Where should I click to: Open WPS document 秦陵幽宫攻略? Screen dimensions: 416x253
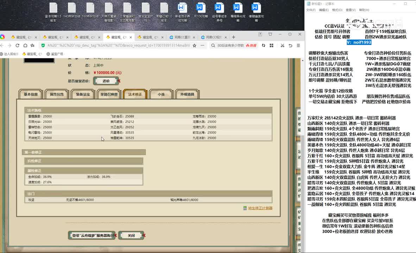pyautogui.click(x=256, y=12)
